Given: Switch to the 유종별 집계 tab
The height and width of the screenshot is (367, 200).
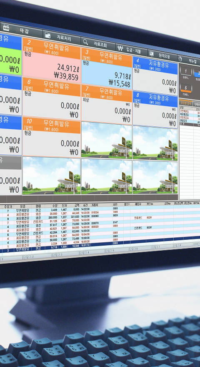Looking at the screenshot, I should coord(186,103).
